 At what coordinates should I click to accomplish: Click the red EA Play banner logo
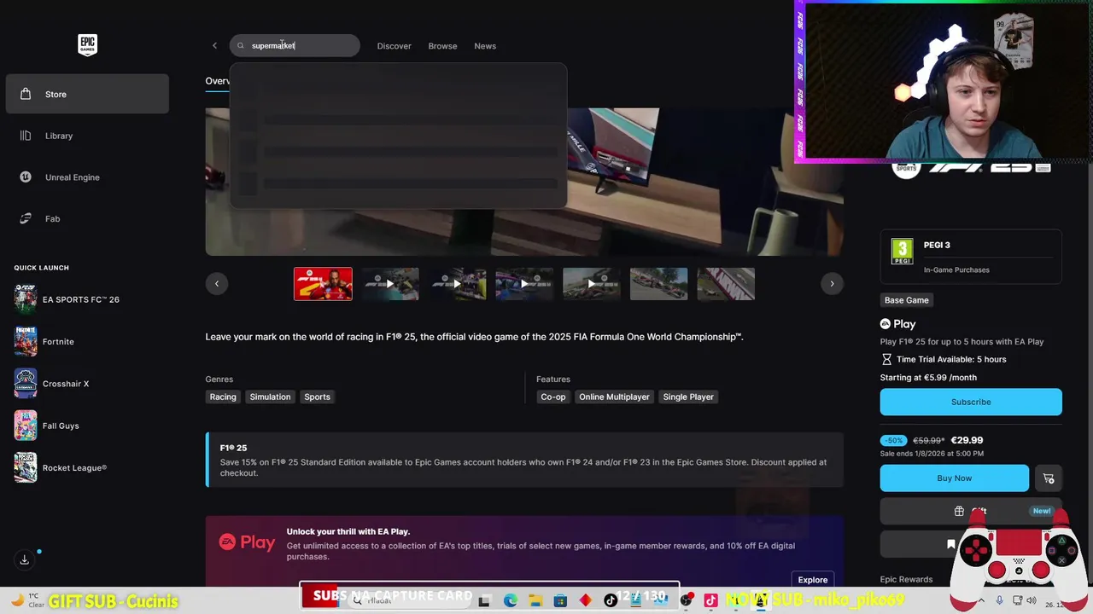(x=247, y=542)
